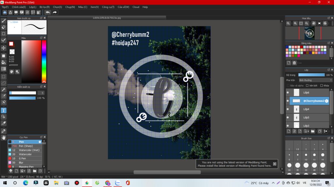Open Bộ lọc(R) menu

(44, 7)
